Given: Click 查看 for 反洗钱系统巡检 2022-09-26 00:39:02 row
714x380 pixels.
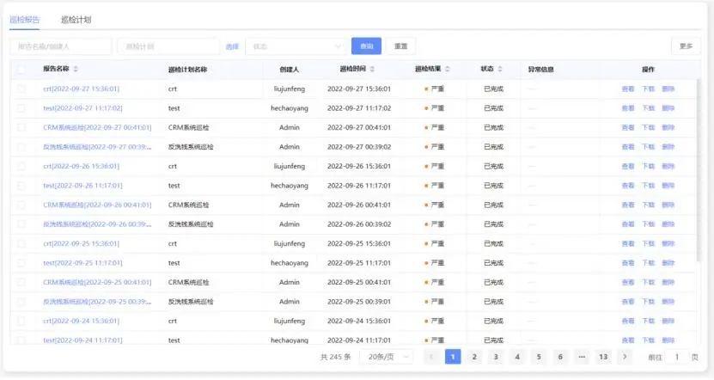Looking at the screenshot, I should [x=628, y=224].
